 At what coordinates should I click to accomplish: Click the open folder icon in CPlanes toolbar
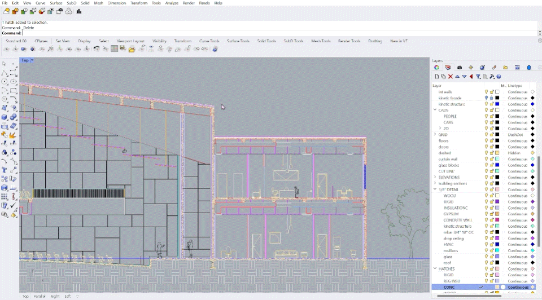coord(132,49)
